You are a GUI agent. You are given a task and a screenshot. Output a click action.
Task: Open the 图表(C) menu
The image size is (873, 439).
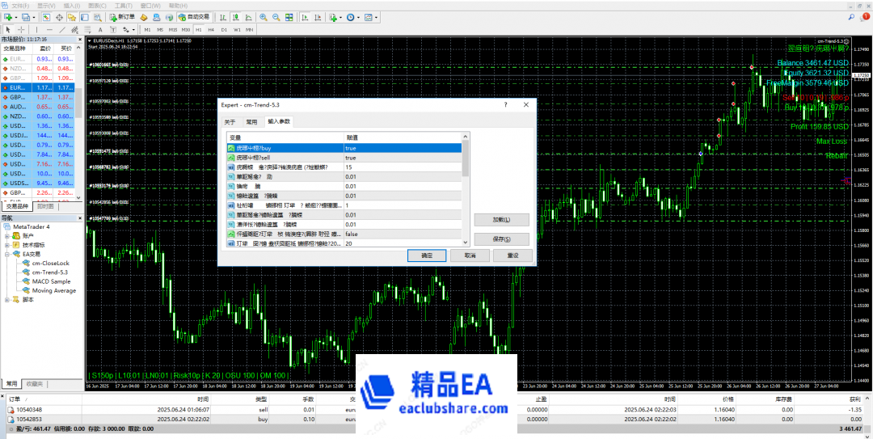click(x=97, y=5)
